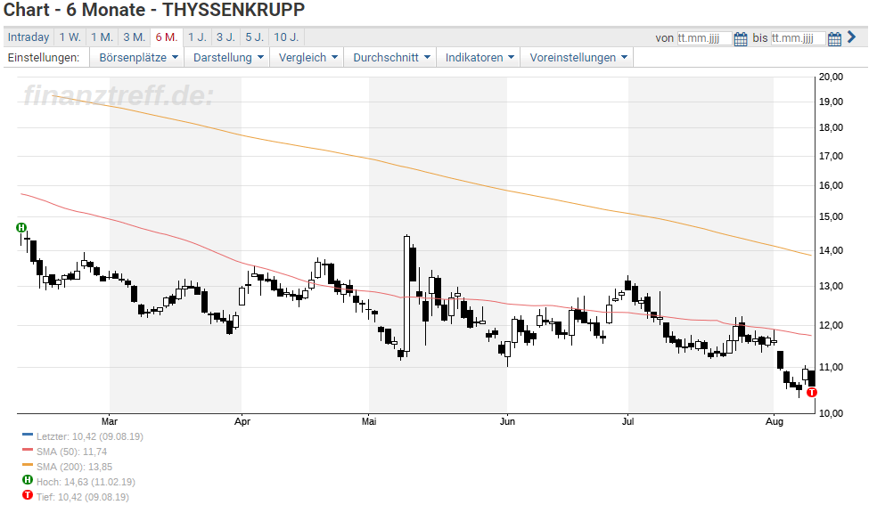
Task: Click the 'Jul' x-axis month label
Action: pos(628,421)
